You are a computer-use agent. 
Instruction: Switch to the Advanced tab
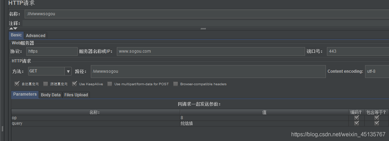[x=35, y=35]
